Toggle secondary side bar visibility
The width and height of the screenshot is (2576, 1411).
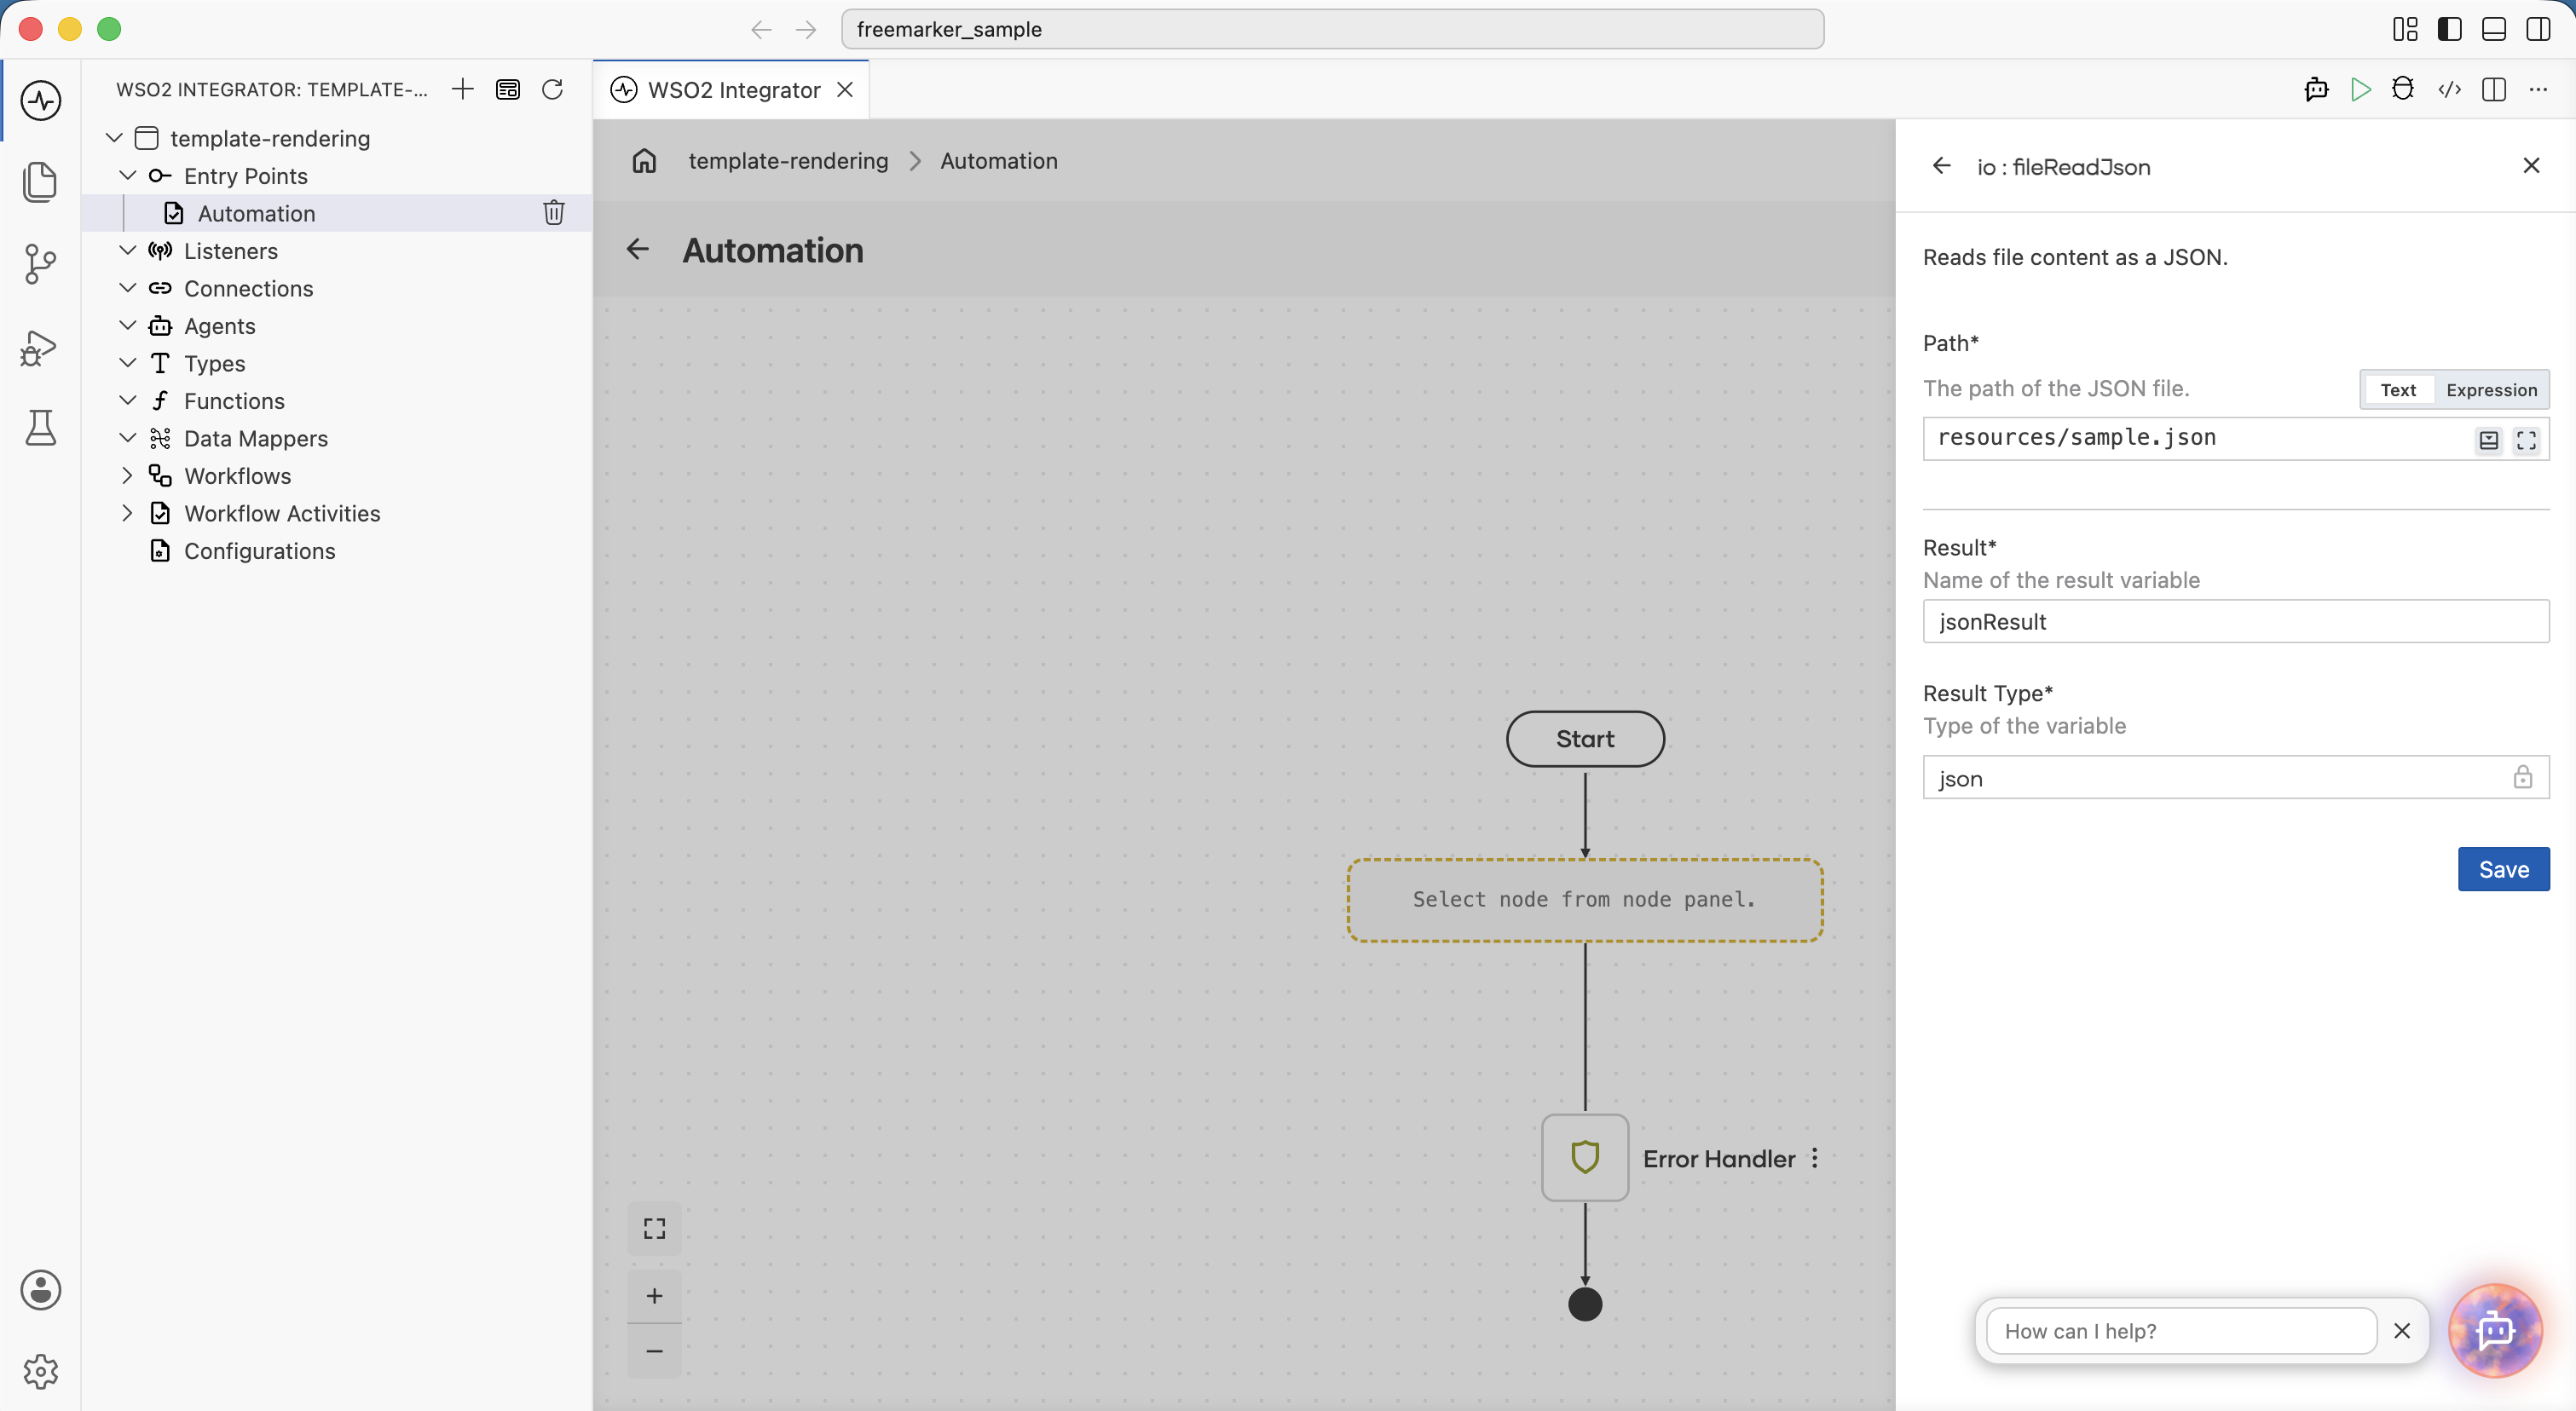coord(2538,29)
